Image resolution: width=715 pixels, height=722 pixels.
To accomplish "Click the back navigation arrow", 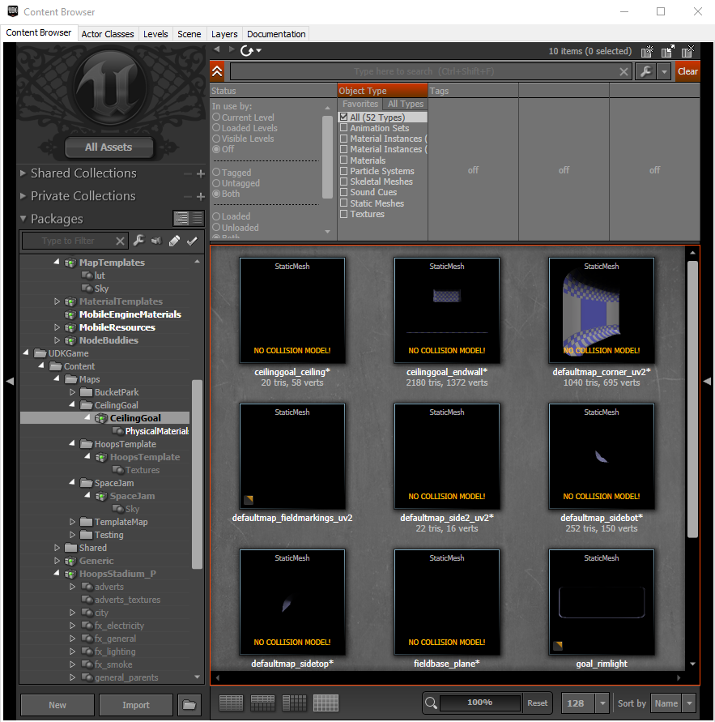I will pos(218,49).
